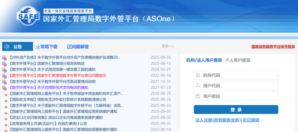Click banner title 国家外汇管理局数字外管平台（ASOne）
The height and width of the screenshot is (132, 298).
(109, 19)
